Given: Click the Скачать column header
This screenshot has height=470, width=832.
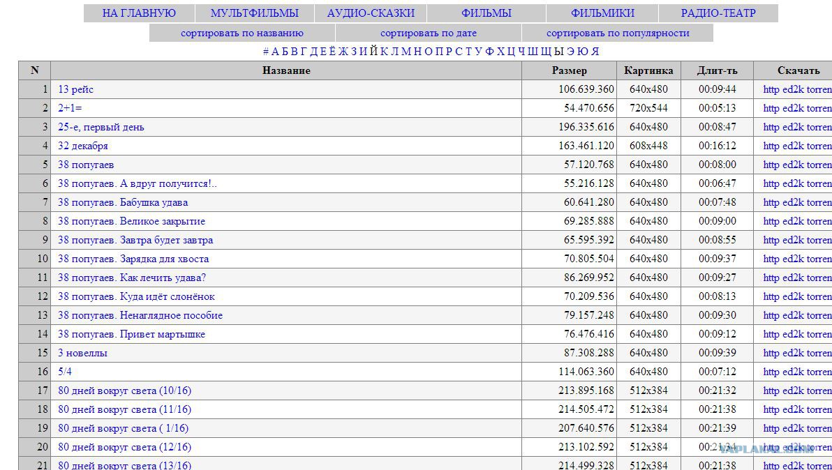Looking at the screenshot, I should (798, 70).
